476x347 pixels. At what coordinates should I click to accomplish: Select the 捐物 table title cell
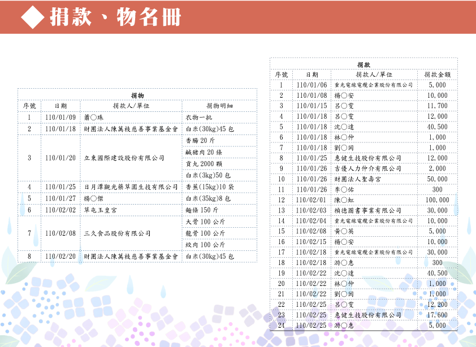click(137, 95)
